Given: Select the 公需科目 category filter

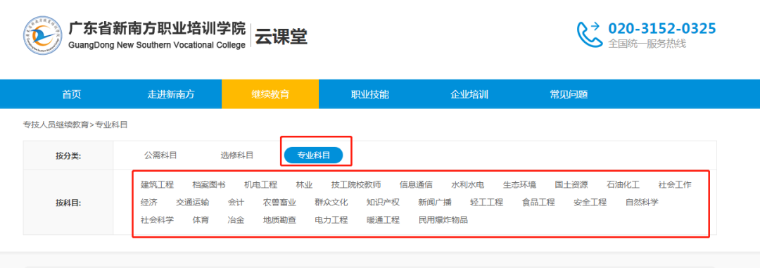Looking at the screenshot, I should coord(160,155).
